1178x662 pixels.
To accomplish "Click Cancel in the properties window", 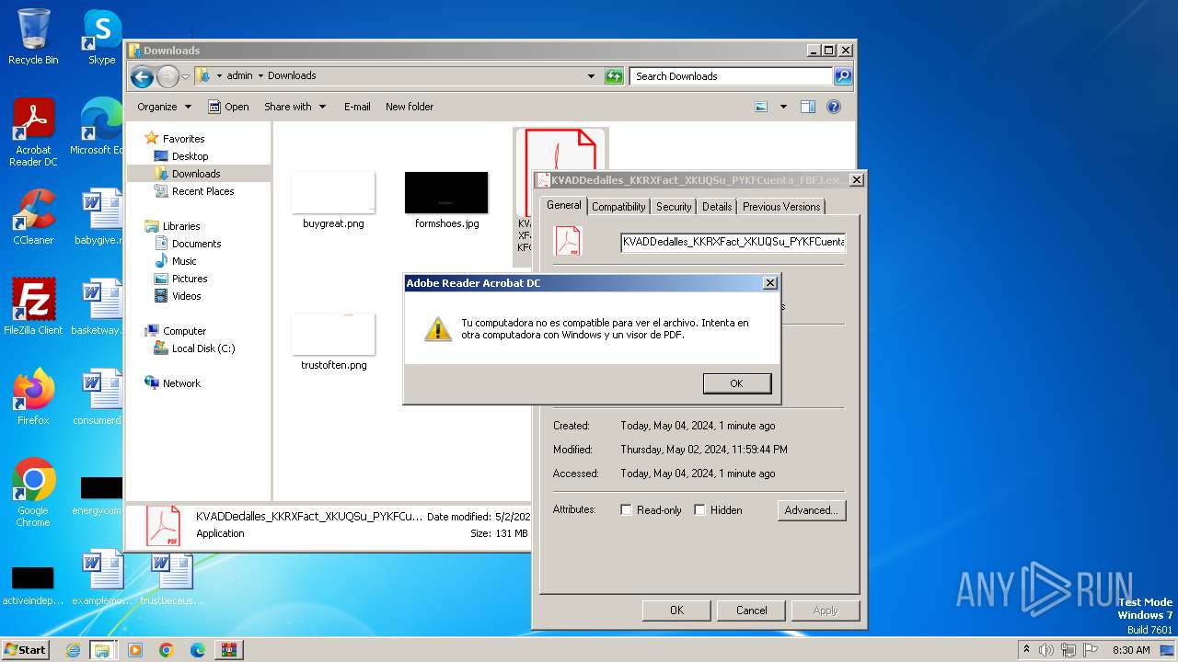I will click(751, 610).
